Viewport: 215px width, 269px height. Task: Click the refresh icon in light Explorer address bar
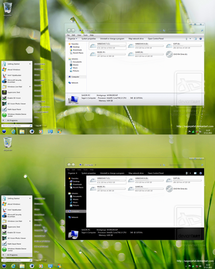[164, 31]
